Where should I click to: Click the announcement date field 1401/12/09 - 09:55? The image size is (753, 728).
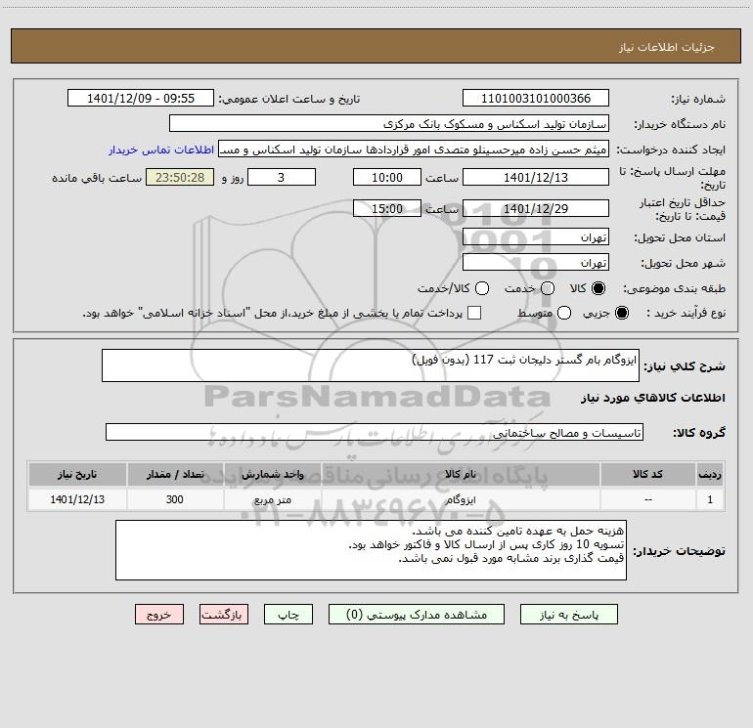141,98
